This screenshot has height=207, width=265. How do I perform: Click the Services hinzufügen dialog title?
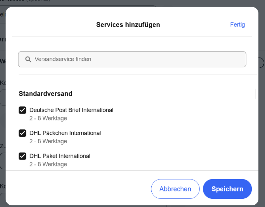[x=128, y=25]
